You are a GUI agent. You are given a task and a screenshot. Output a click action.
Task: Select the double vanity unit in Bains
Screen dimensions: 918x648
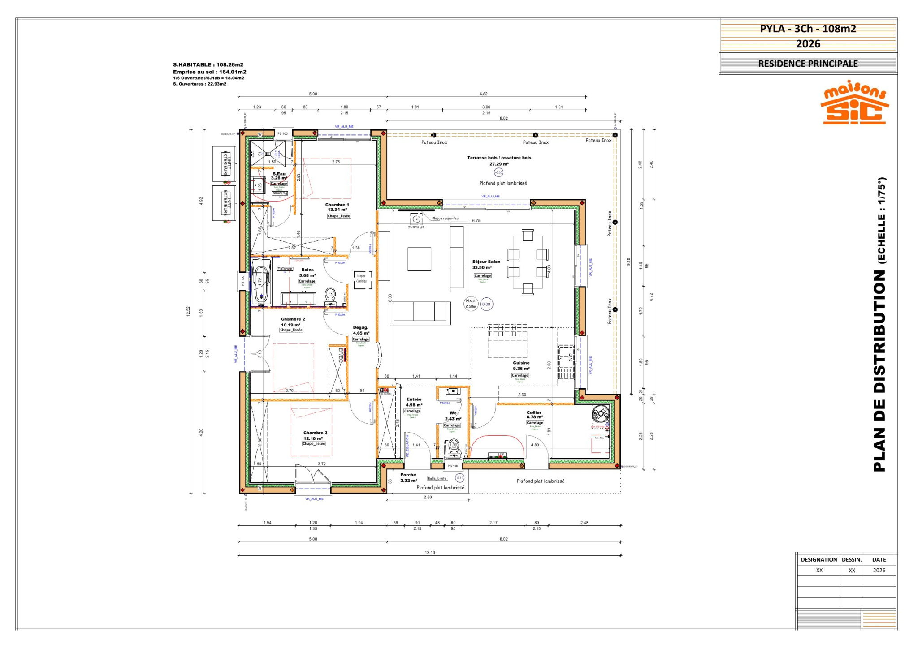(298, 299)
